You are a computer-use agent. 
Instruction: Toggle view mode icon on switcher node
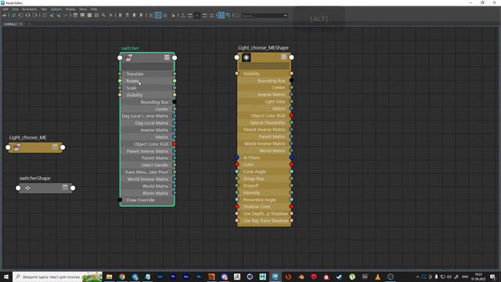coord(167,57)
